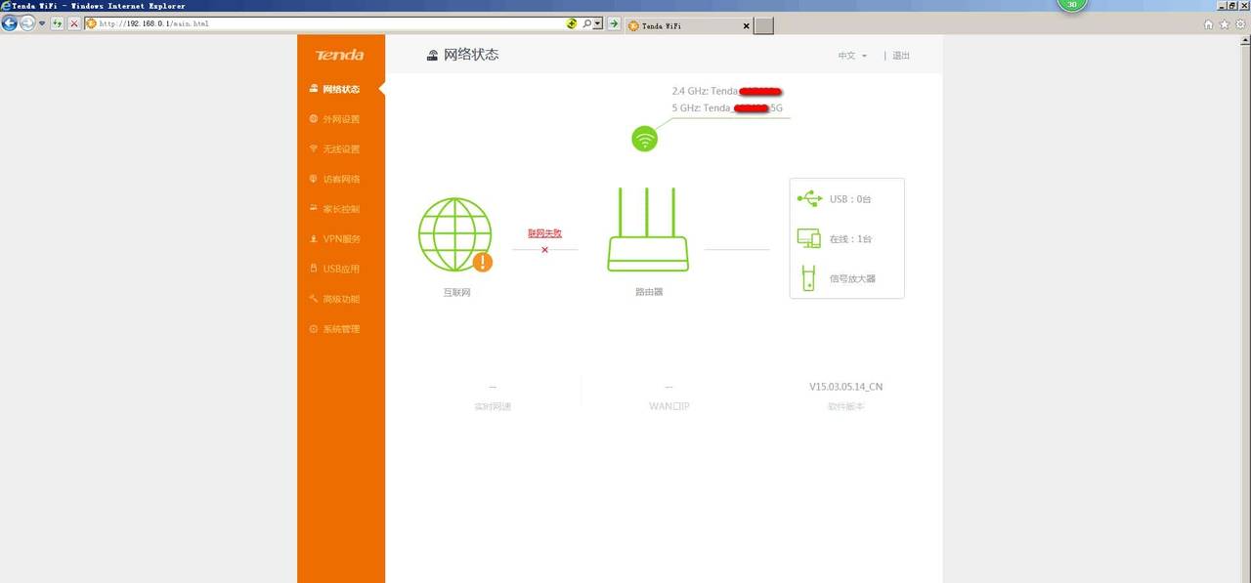Open the browser Tools gear icon

click(x=1239, y=24)
